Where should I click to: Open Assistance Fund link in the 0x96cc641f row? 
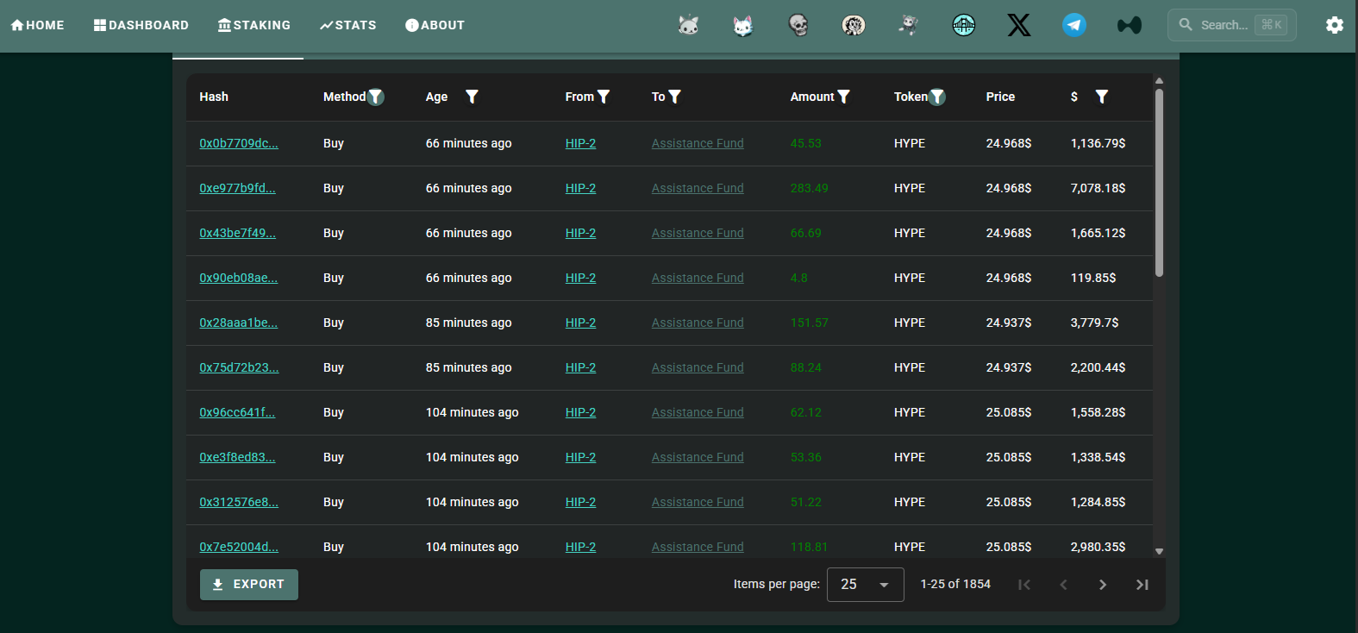[698, 412]
